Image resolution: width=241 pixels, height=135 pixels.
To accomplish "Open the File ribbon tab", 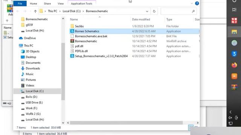I will tap(20, 3).
